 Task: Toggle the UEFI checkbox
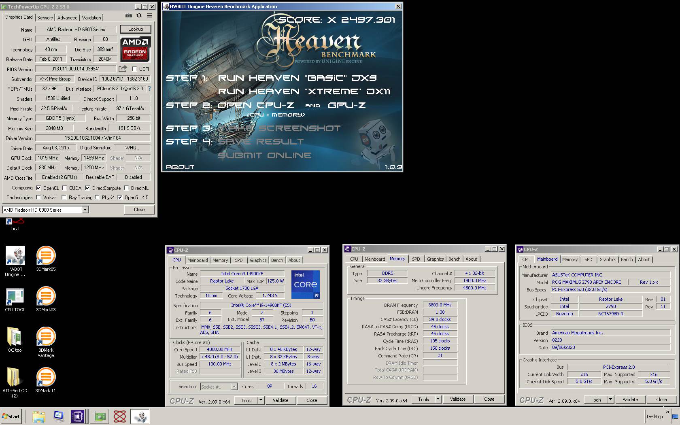tap(134, 69)
